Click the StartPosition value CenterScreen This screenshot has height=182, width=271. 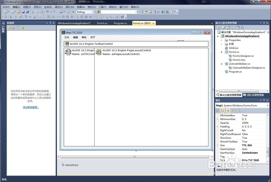tap(250, 153)
